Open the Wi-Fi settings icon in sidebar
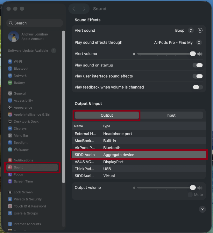Image resolution: width=213 pixels, height=233 pixels. 10,61
